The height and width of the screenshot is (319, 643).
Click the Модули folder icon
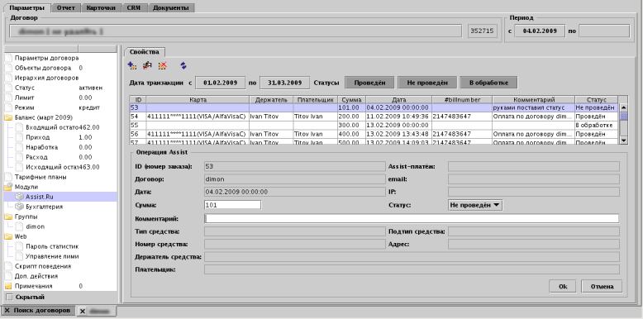coord(8,187)
